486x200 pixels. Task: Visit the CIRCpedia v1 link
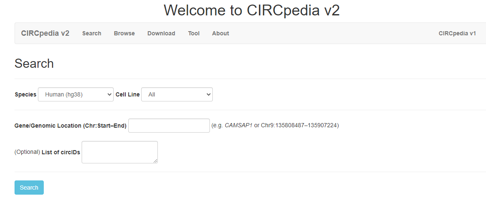pyautogui.click(x=457, y=33)
